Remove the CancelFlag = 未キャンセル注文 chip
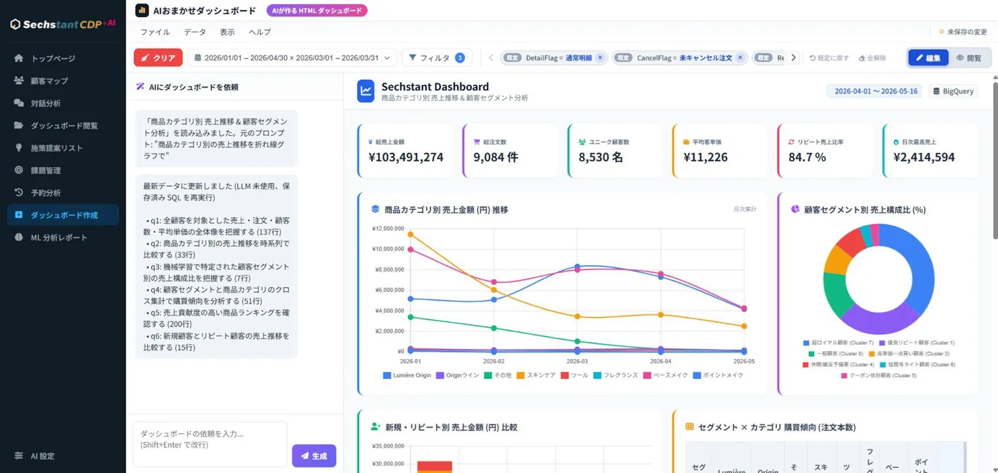This screenshot has height=473, width=998. coord(740,58)
